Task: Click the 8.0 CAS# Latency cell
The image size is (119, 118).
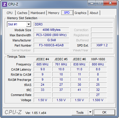Action: coord(98,69)
